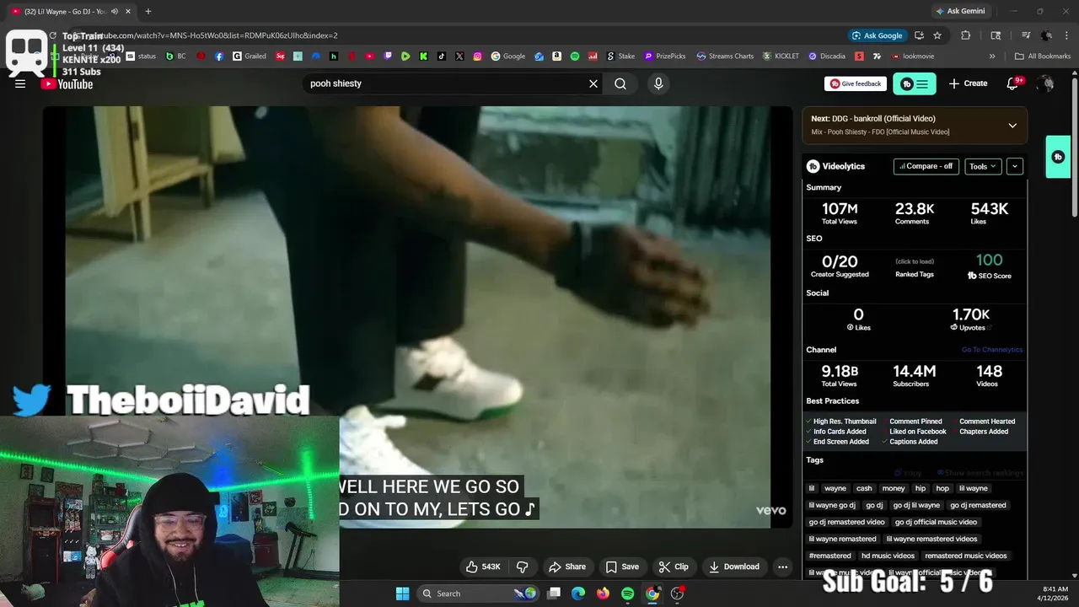Image resolution: width=1079 pixels, height=607 pixels.
Task: Open the taskbar clock and date
Action: tap(1055, 594)
